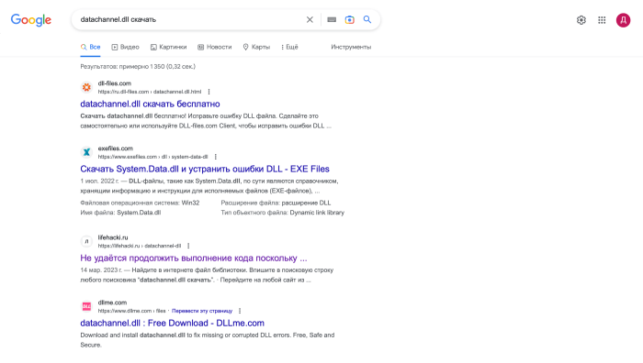Image resolution: width=643 pixels, height=363 pixels.
Task: Open options for exefiles.com result
Action: tap(215, 157)
